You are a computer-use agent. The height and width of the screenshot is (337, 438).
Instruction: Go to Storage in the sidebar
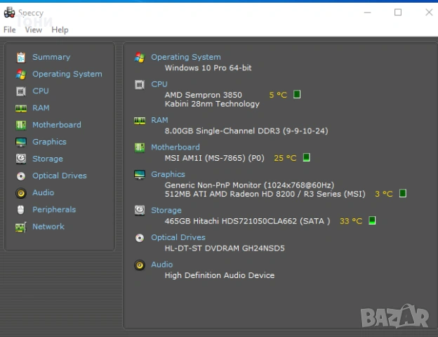coord(48,159)
